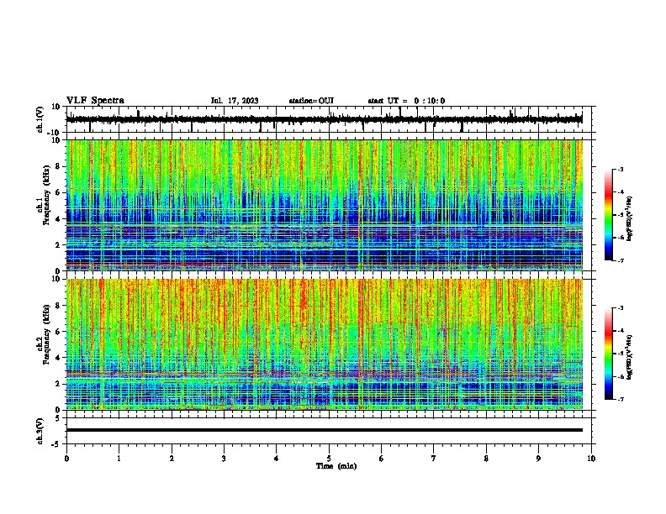Click time axis tick label "10" at far right
This screenshot has width=666, height=514.
591,459
